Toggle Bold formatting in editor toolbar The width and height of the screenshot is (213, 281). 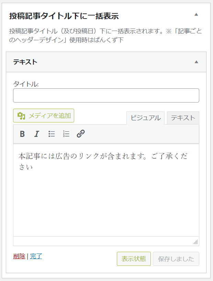click(22, 134)
